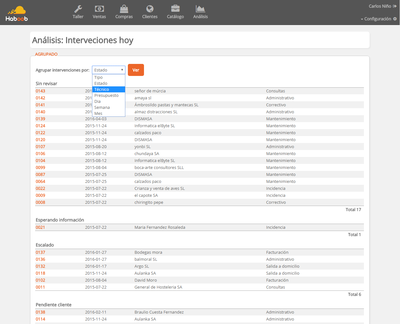Open the Compras shopping bag icon
The image size is (400, 324).
[124, 9]
